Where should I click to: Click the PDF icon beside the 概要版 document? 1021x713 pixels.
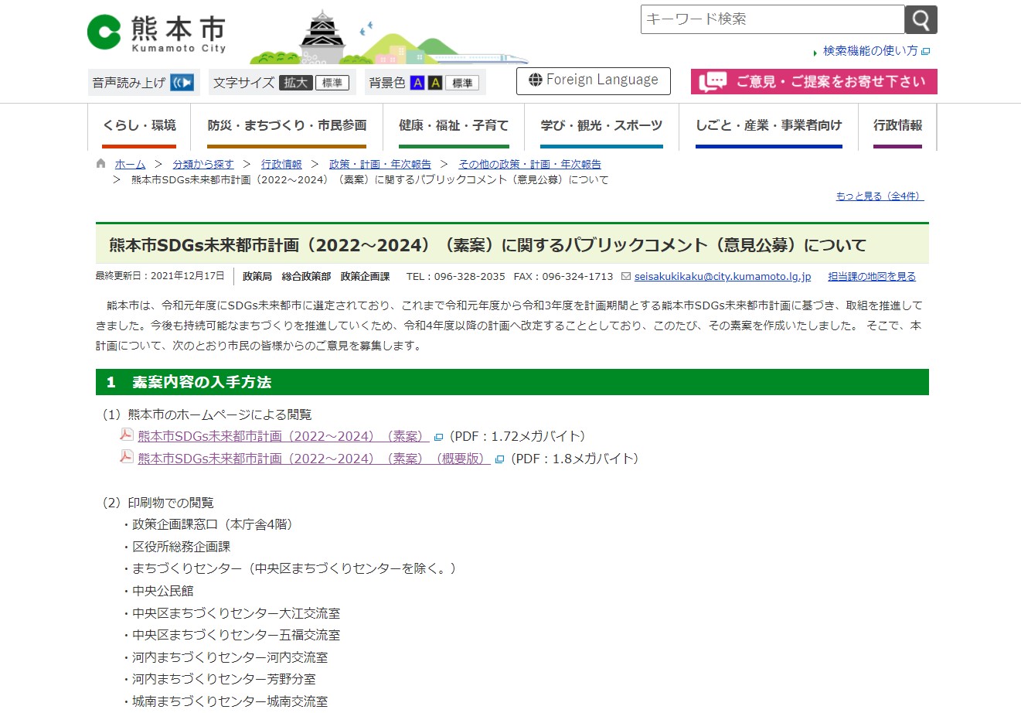(125, 458)
